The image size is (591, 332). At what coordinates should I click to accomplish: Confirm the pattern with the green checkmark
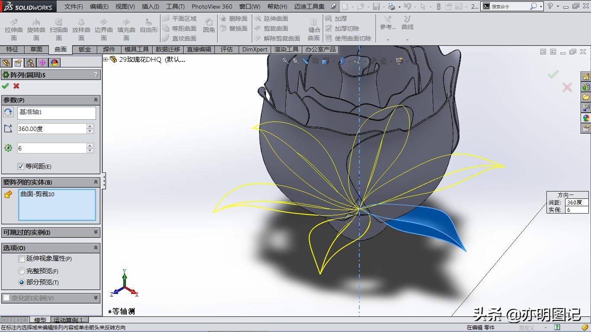pyautogui.click(x=6, y=86)
